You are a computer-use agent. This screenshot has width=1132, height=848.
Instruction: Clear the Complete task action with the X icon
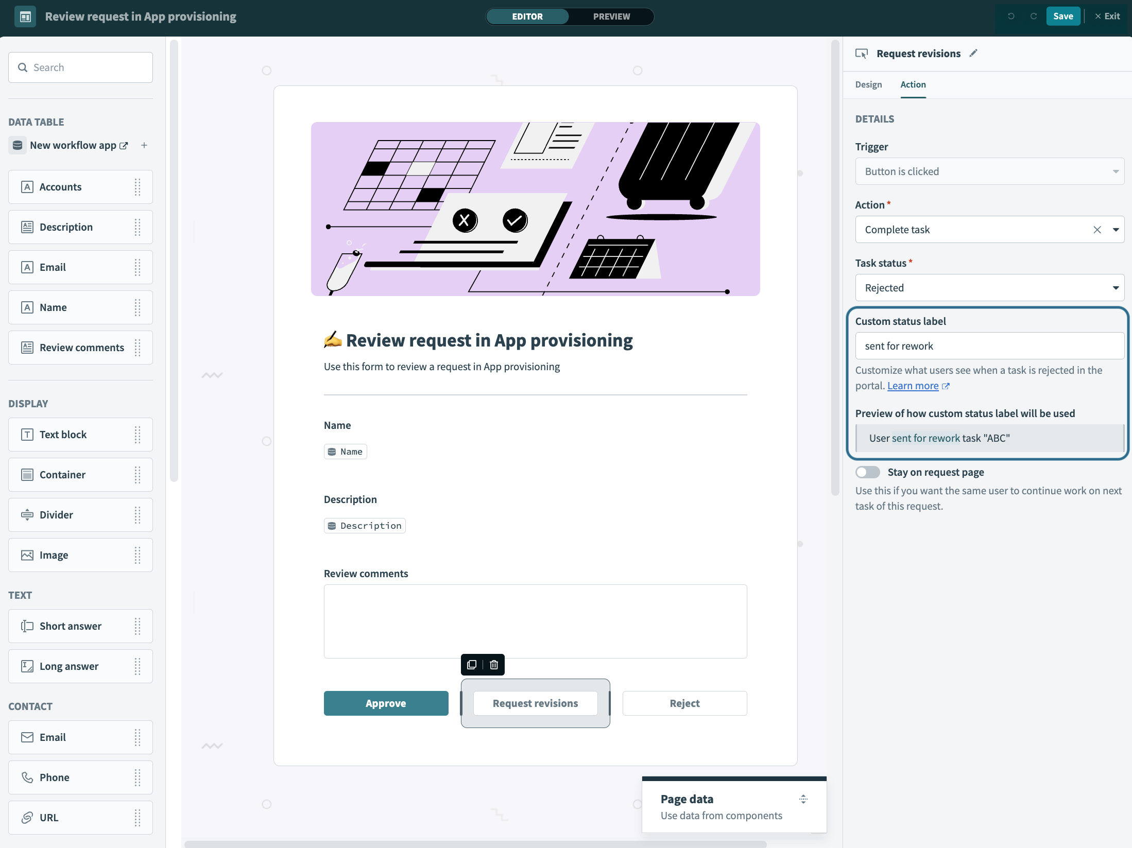1097,230
